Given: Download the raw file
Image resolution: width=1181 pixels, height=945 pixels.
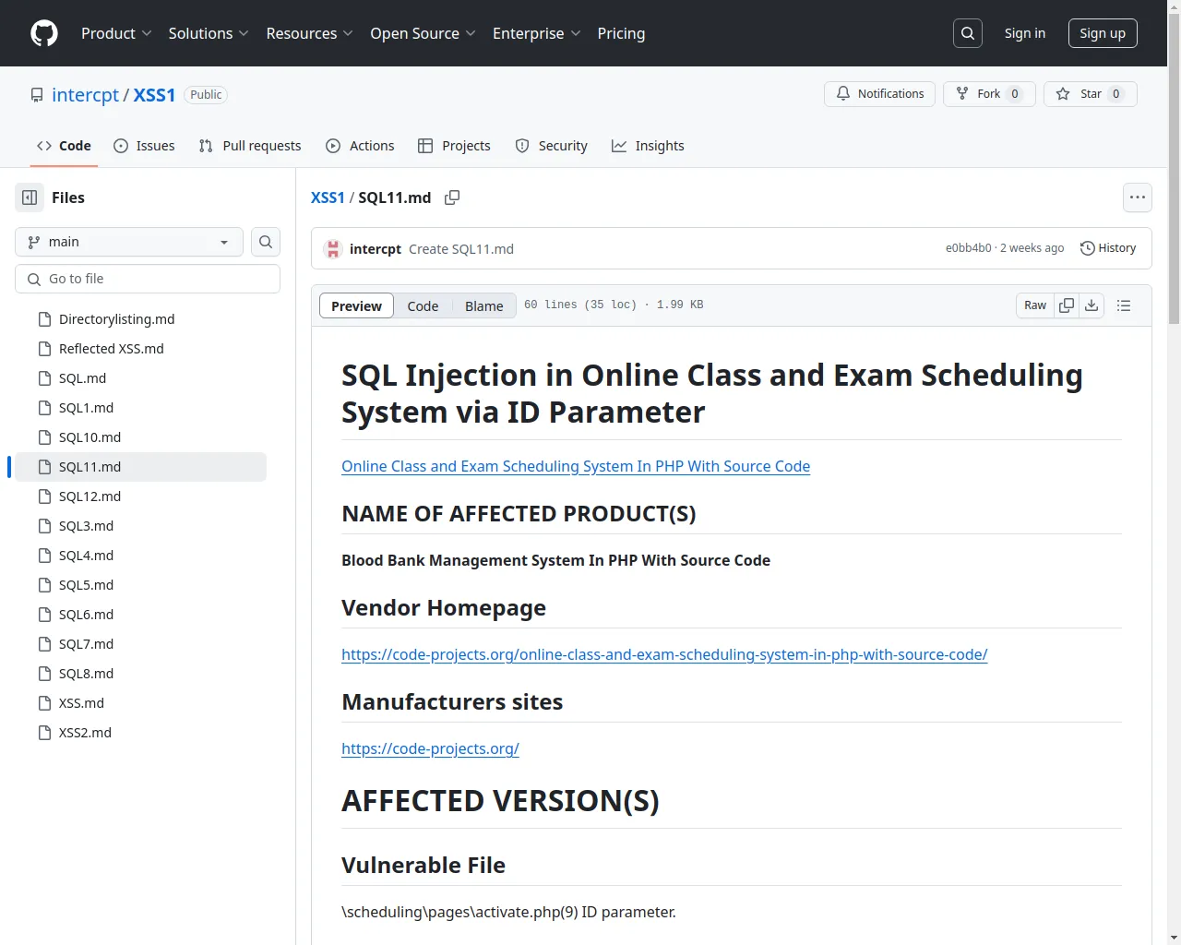Looking at the screenshot, I should [1092, 305].
